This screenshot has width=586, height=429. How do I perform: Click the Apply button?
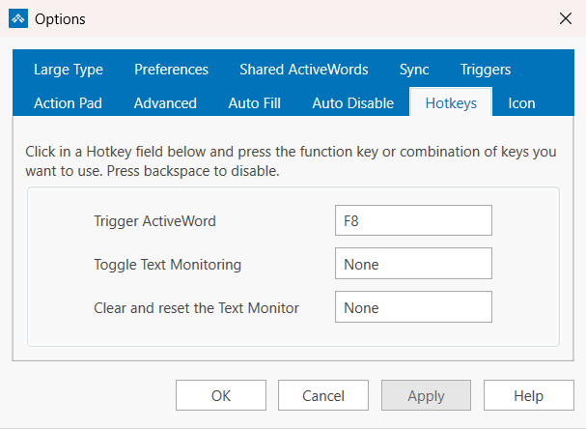click(426, 395)
